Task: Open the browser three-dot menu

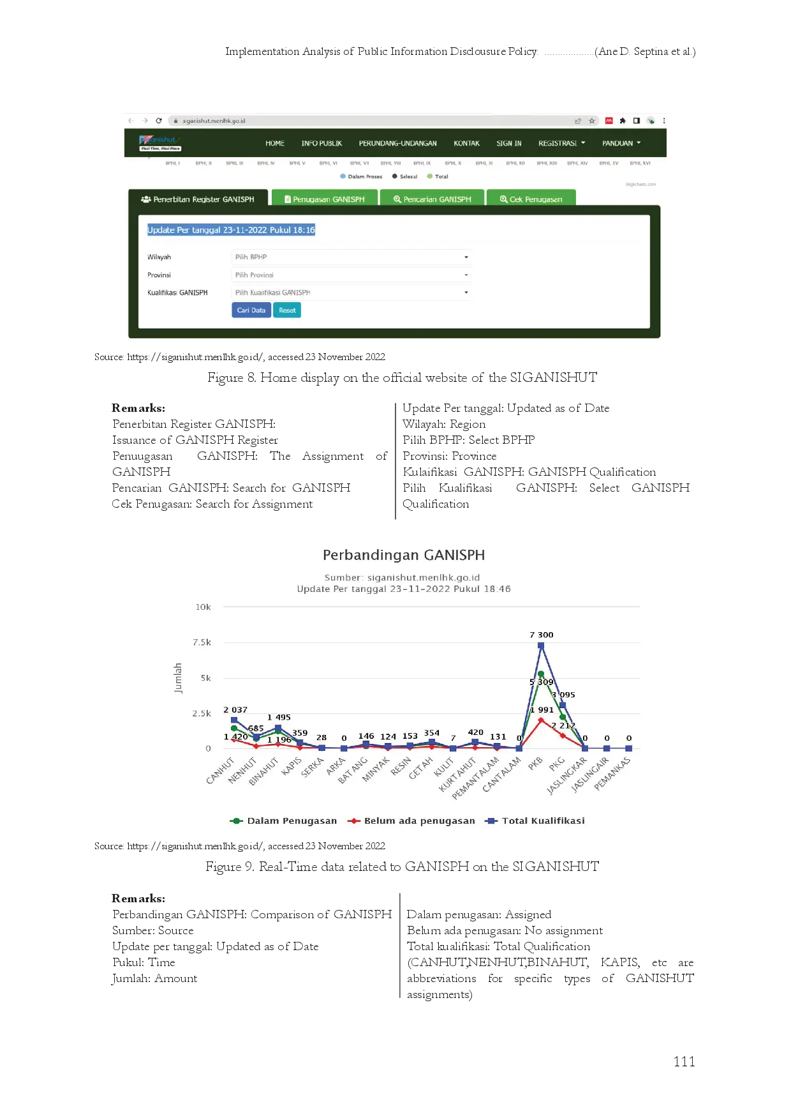Action: click(665, 121)
